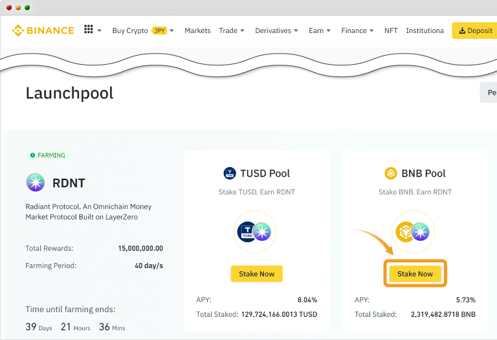This screenshot has height=340, width=497.
Task: Expand the Buy Crypto dropdown arrow
Action: [x=171, y=30]
